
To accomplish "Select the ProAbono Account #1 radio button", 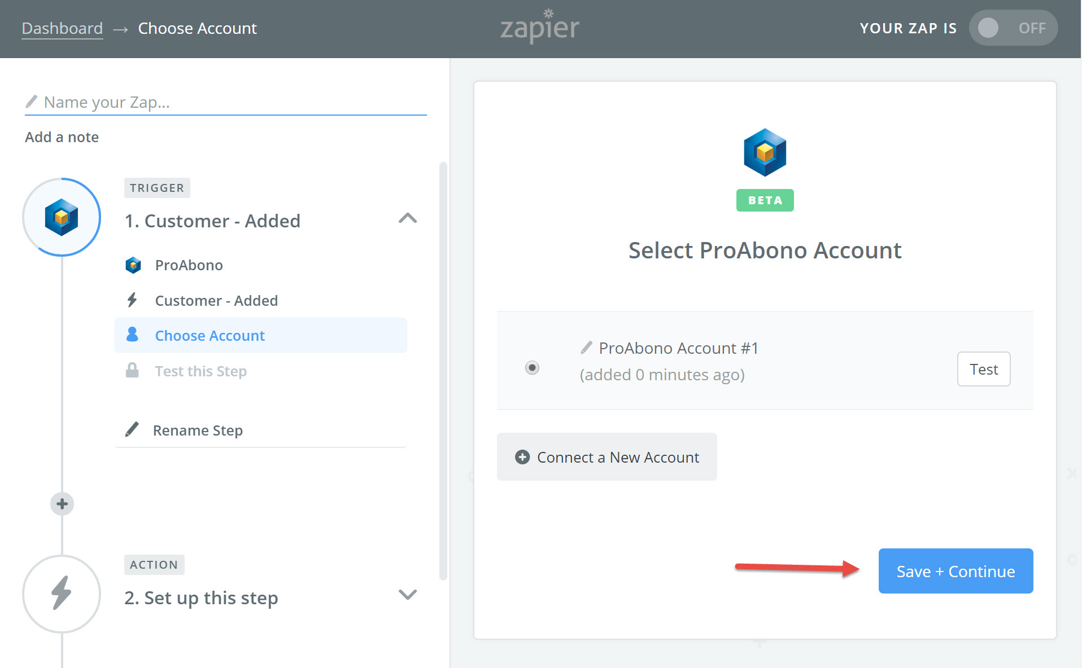I will [x=532, y=368].
